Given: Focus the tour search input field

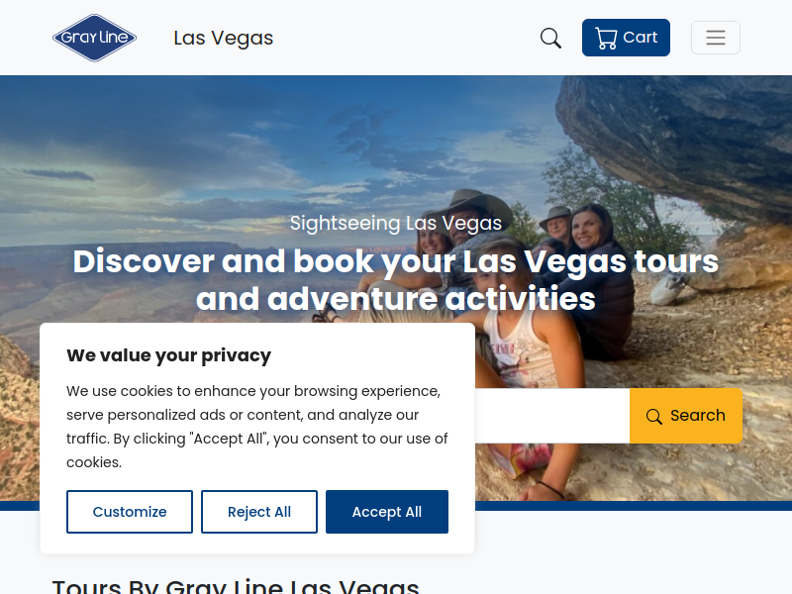Looking at the screenshot, I should [552, 416].
